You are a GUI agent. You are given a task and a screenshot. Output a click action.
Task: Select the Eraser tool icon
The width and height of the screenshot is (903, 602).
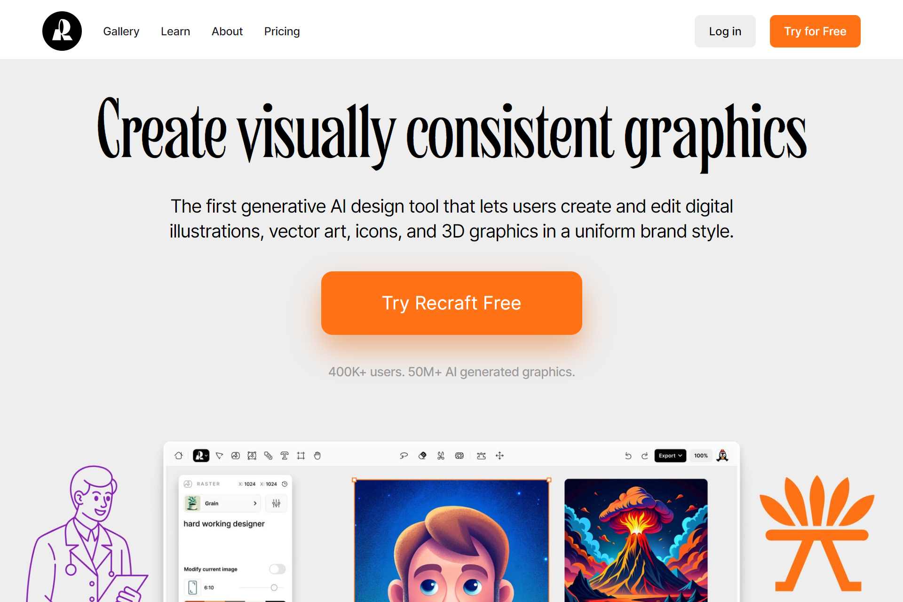[422, 455]
